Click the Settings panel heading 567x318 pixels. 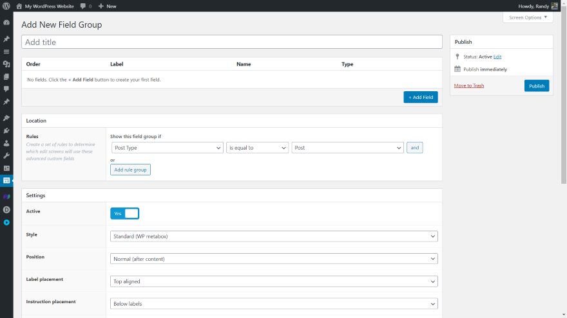pyautogui.click(x=35, y=195)
